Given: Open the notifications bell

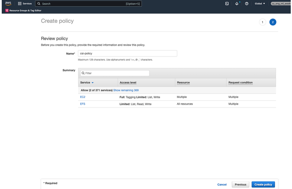Looking at the screenshot, I should click(x=237, y=3).
